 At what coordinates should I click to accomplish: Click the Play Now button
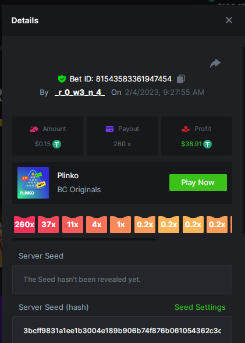[x=198, y=182]
